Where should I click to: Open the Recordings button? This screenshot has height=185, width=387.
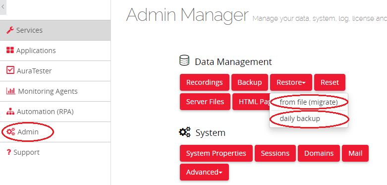[x=204, y=82]
